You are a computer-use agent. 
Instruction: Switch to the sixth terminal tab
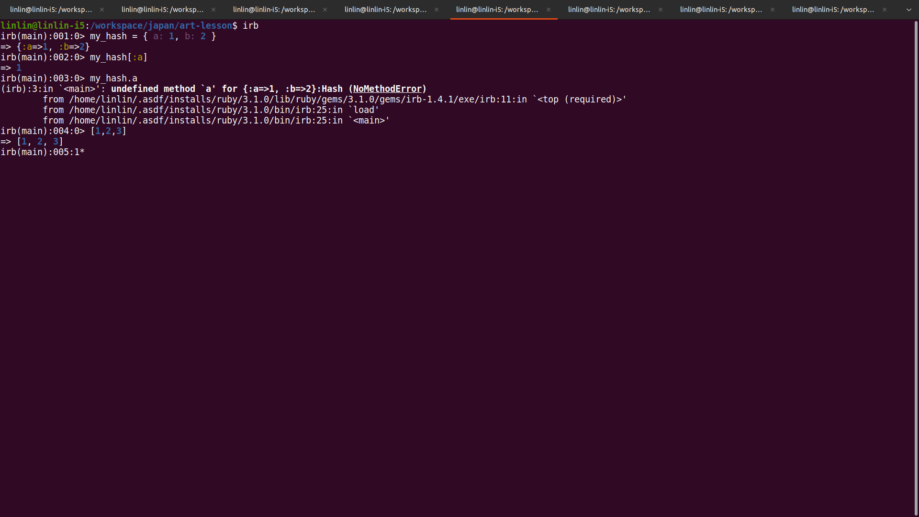point(609,9)
